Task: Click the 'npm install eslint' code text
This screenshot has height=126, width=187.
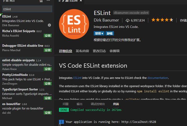Action: click(x=153, y=91)
